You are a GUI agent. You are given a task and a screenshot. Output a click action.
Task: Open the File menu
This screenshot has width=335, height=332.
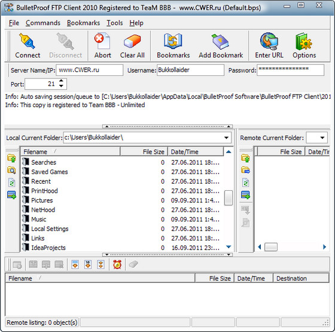[x=14, y=23]
